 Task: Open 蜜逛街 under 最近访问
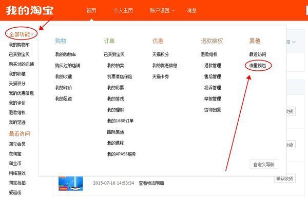coord(15,193)
